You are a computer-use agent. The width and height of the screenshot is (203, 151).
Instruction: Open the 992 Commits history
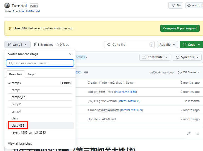click(188, 72)
